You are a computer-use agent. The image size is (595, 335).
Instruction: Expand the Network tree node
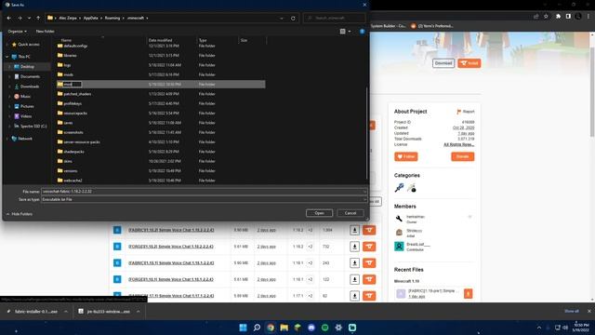tap(7, 139)
